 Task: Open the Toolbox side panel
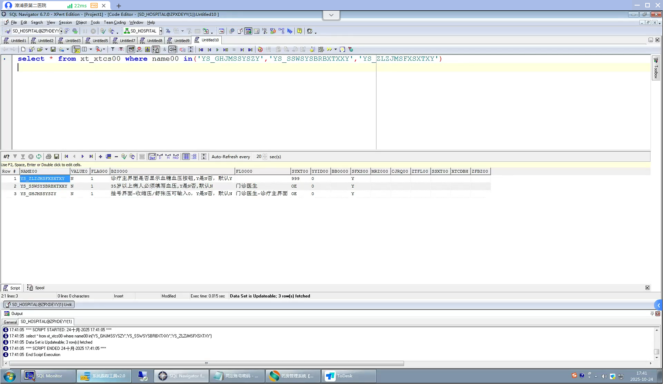(x=656, y=68)
